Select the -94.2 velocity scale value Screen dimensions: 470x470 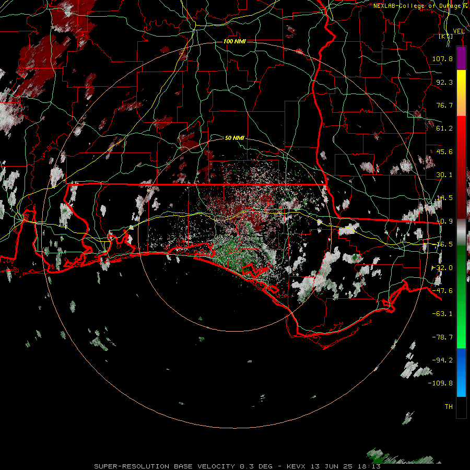442,360
